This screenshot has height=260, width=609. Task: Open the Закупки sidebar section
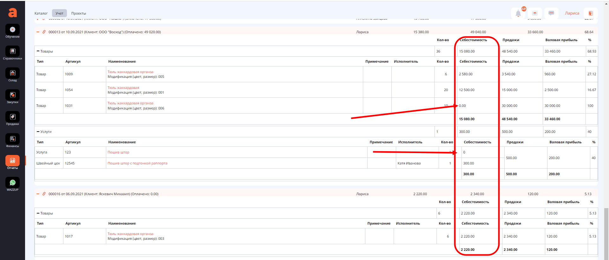point(12,96)
